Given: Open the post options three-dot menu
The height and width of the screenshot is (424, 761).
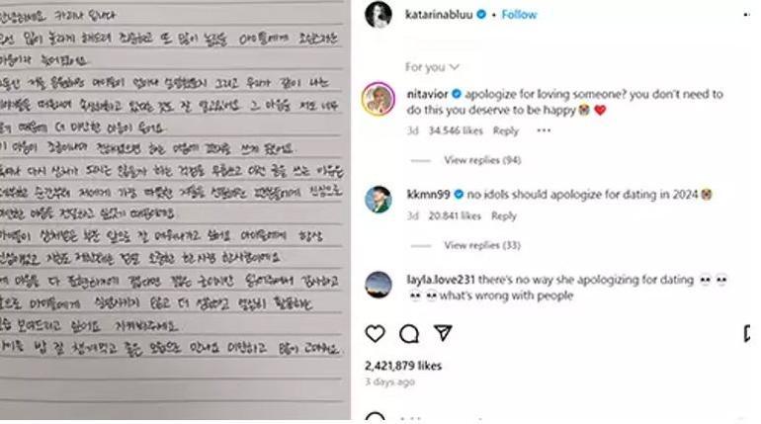Looking at the screenshot, I should (747, 15).
